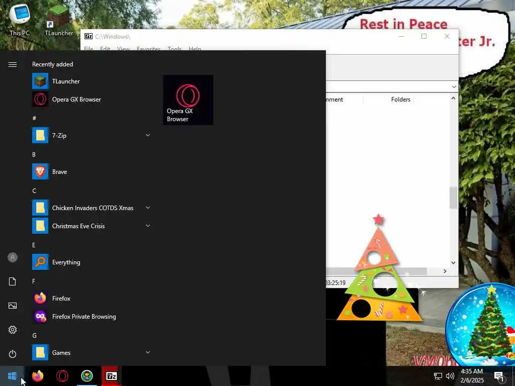The height and width of the screenshot is (386, 515).
Task: Open user account icon in Start sidebar
Action: click(13, 257)
